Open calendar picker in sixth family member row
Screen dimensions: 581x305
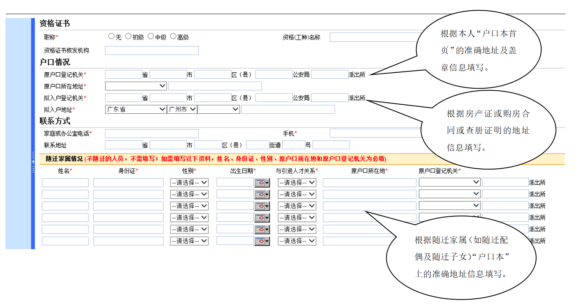pyautogui.click(x=262, y=241)
